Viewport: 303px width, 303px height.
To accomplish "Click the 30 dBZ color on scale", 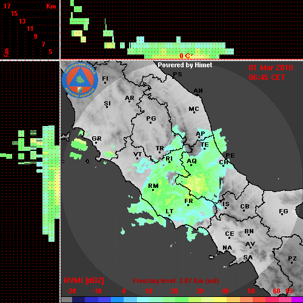I will 199,299.
